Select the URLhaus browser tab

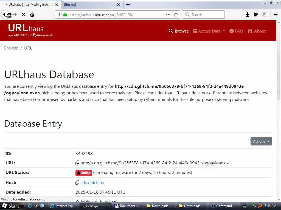(x=30, y=5)
